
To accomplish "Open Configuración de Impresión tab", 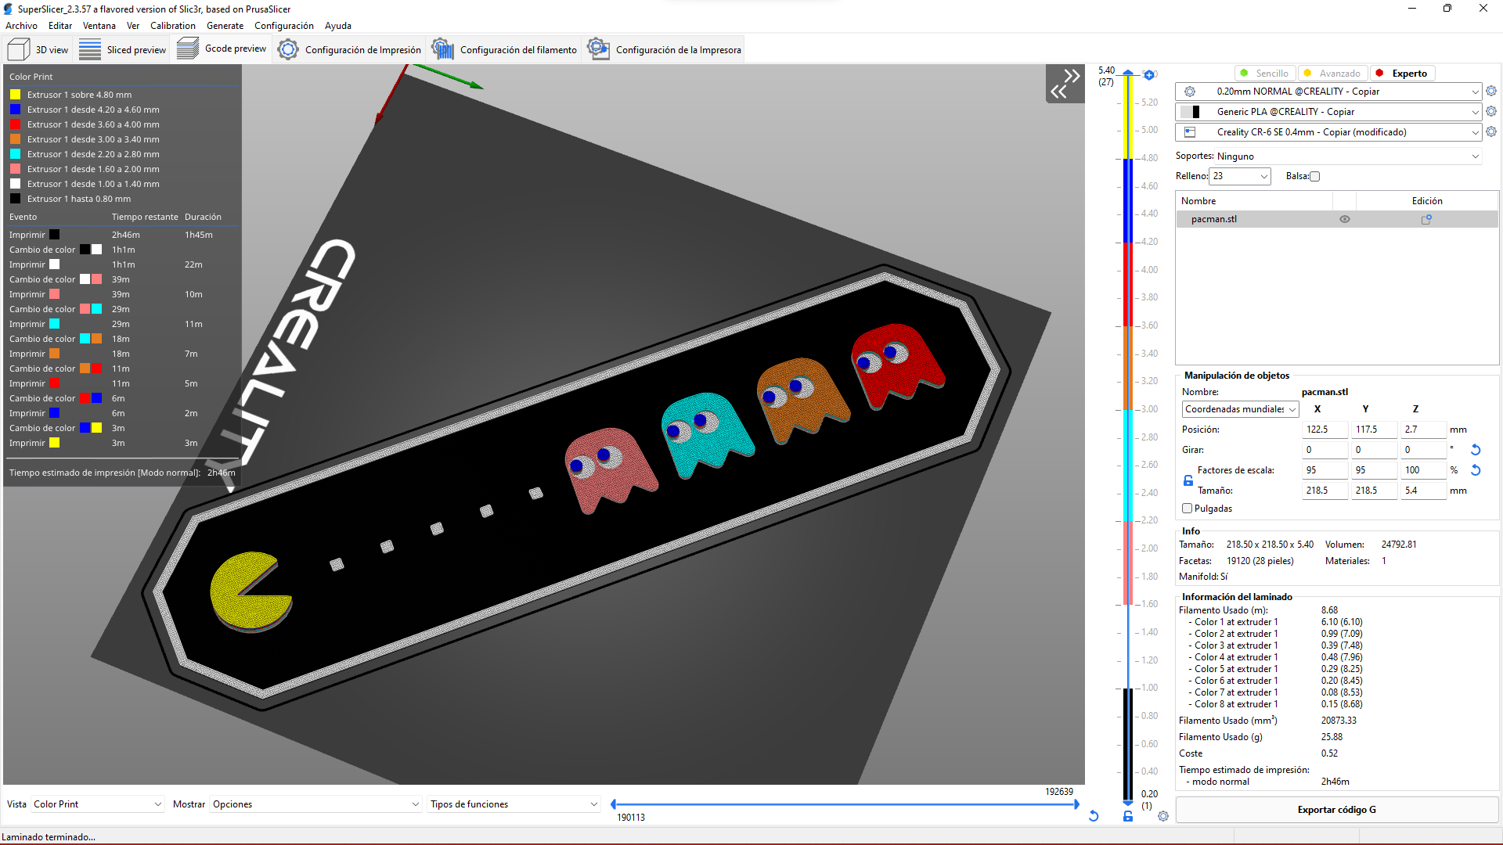I will pos(349,49).
